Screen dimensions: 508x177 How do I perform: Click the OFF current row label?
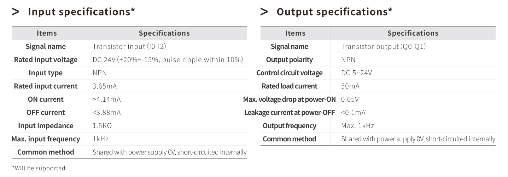(x=46, y=113)
